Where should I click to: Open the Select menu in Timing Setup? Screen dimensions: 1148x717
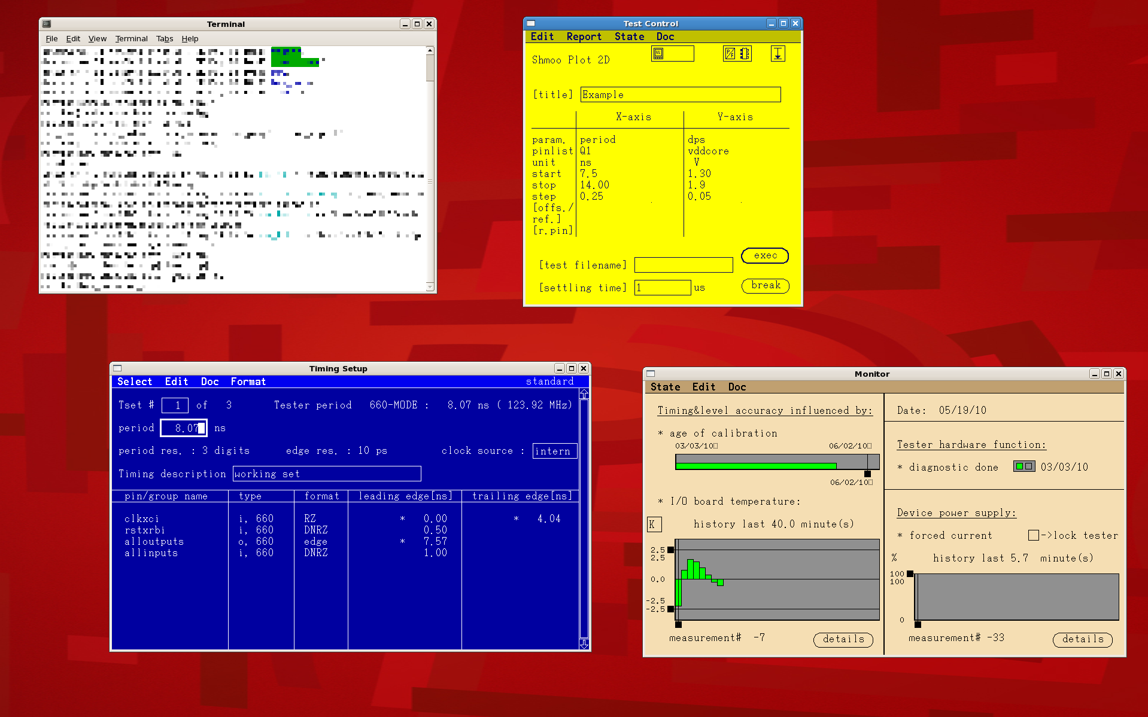[x=135, y=382]
